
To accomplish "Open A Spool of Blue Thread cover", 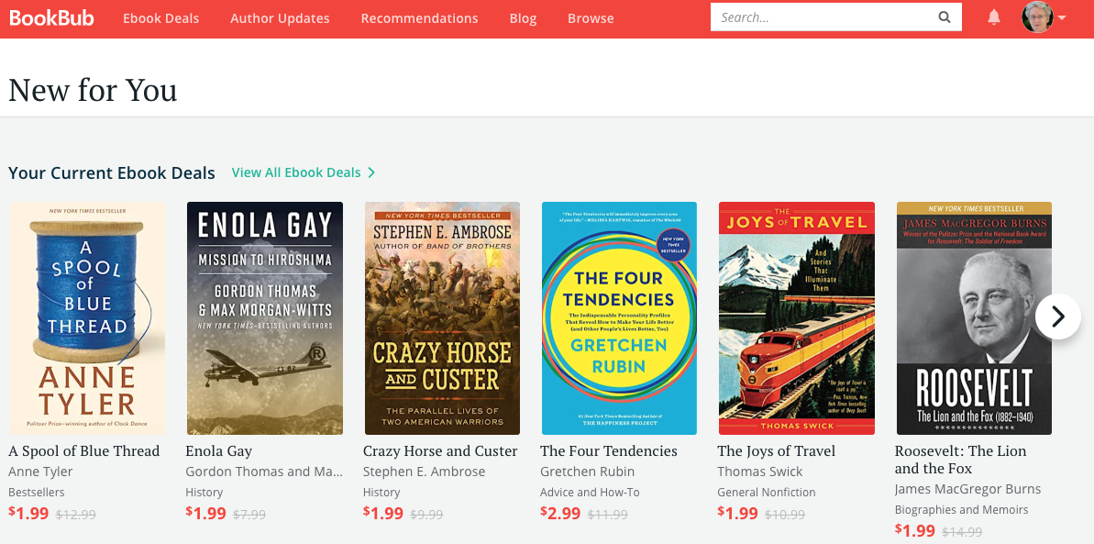I will tap(87, 318).
